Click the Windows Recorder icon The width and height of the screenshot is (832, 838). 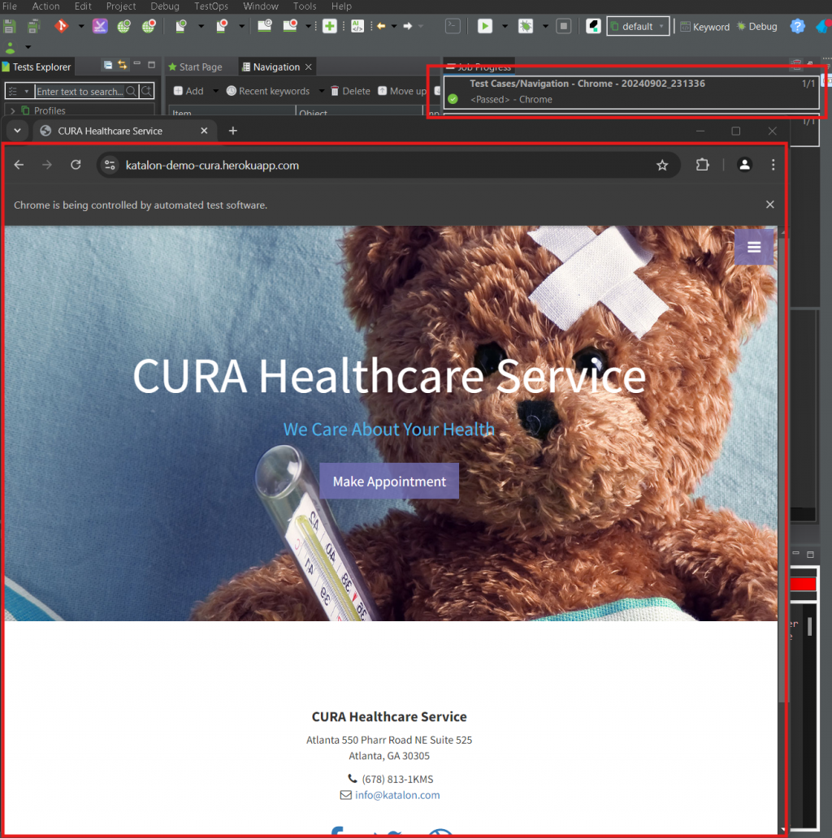point(290,26)
